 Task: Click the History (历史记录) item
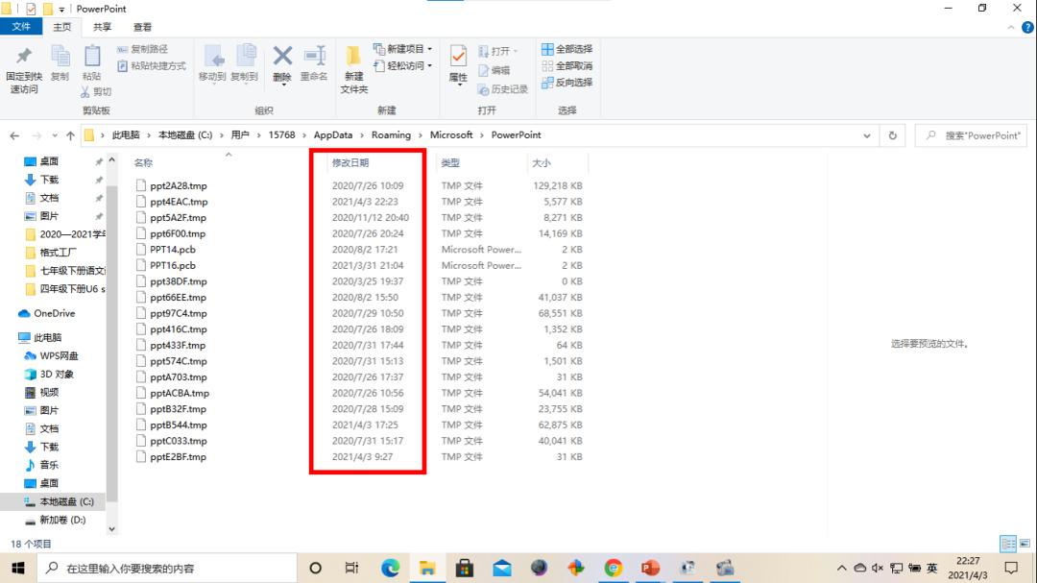pos(502,89)
